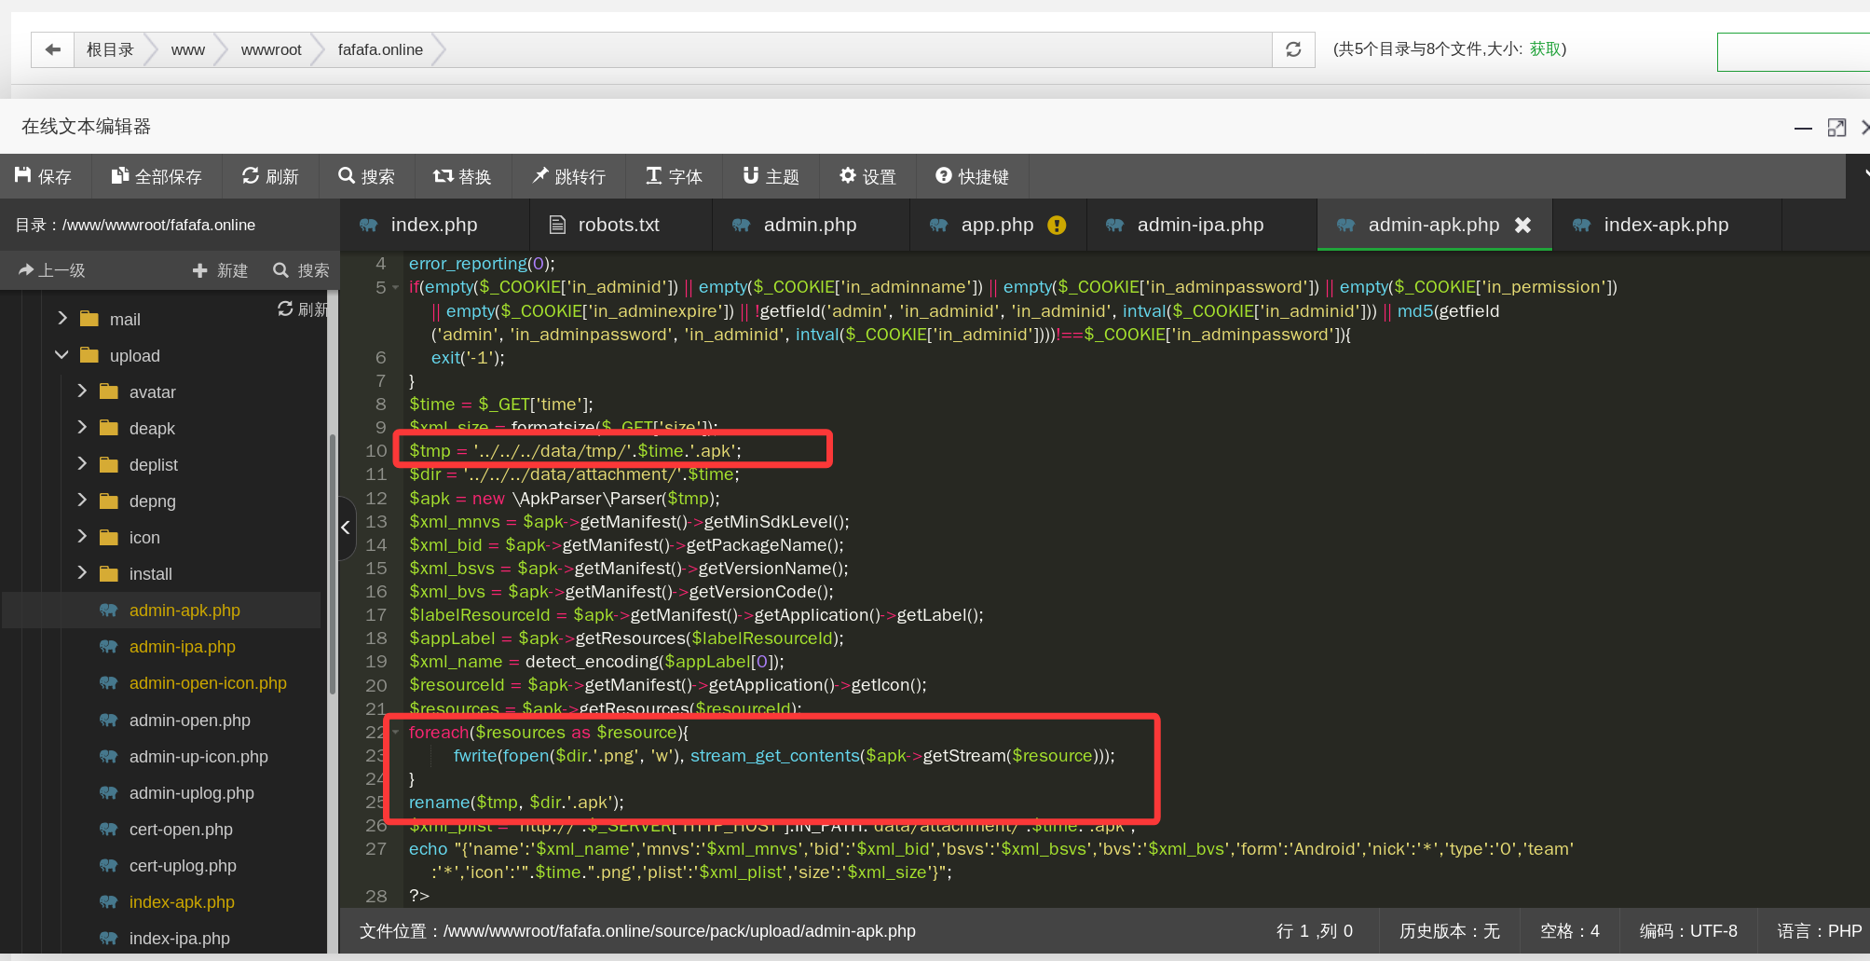Click 刷新 refresh in editor toolbar

270,176
